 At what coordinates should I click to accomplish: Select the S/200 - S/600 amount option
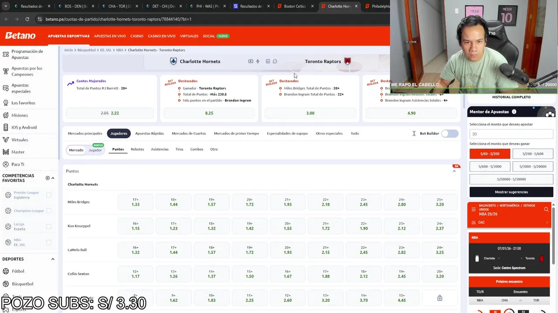[533, 154]
